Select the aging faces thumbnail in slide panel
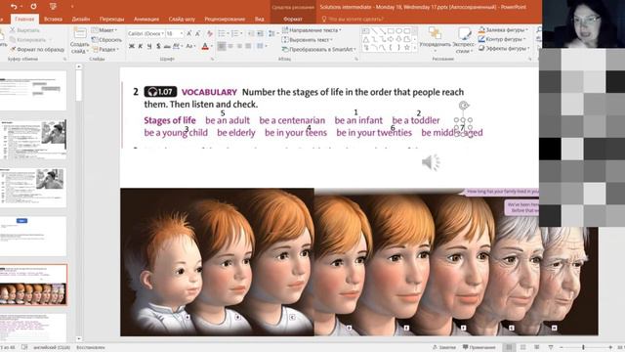The width and height of the screenshot is (625, 352). pyautogui.click(x=33, y=285)
